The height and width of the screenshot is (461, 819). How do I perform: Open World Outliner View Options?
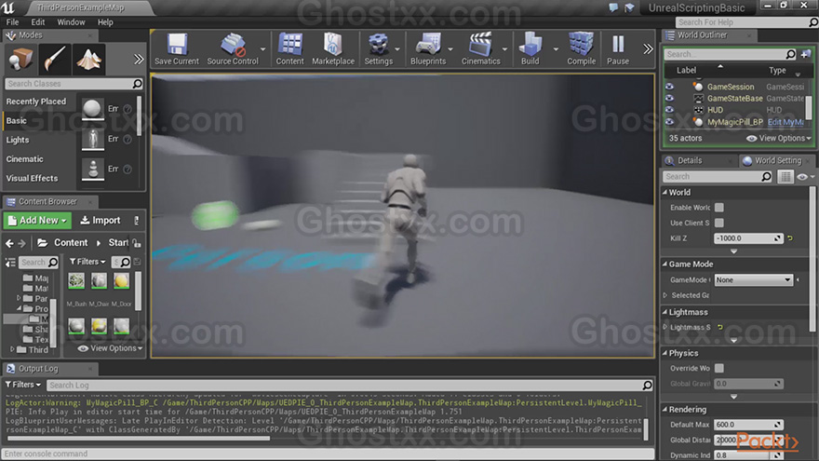click(779, 138)
